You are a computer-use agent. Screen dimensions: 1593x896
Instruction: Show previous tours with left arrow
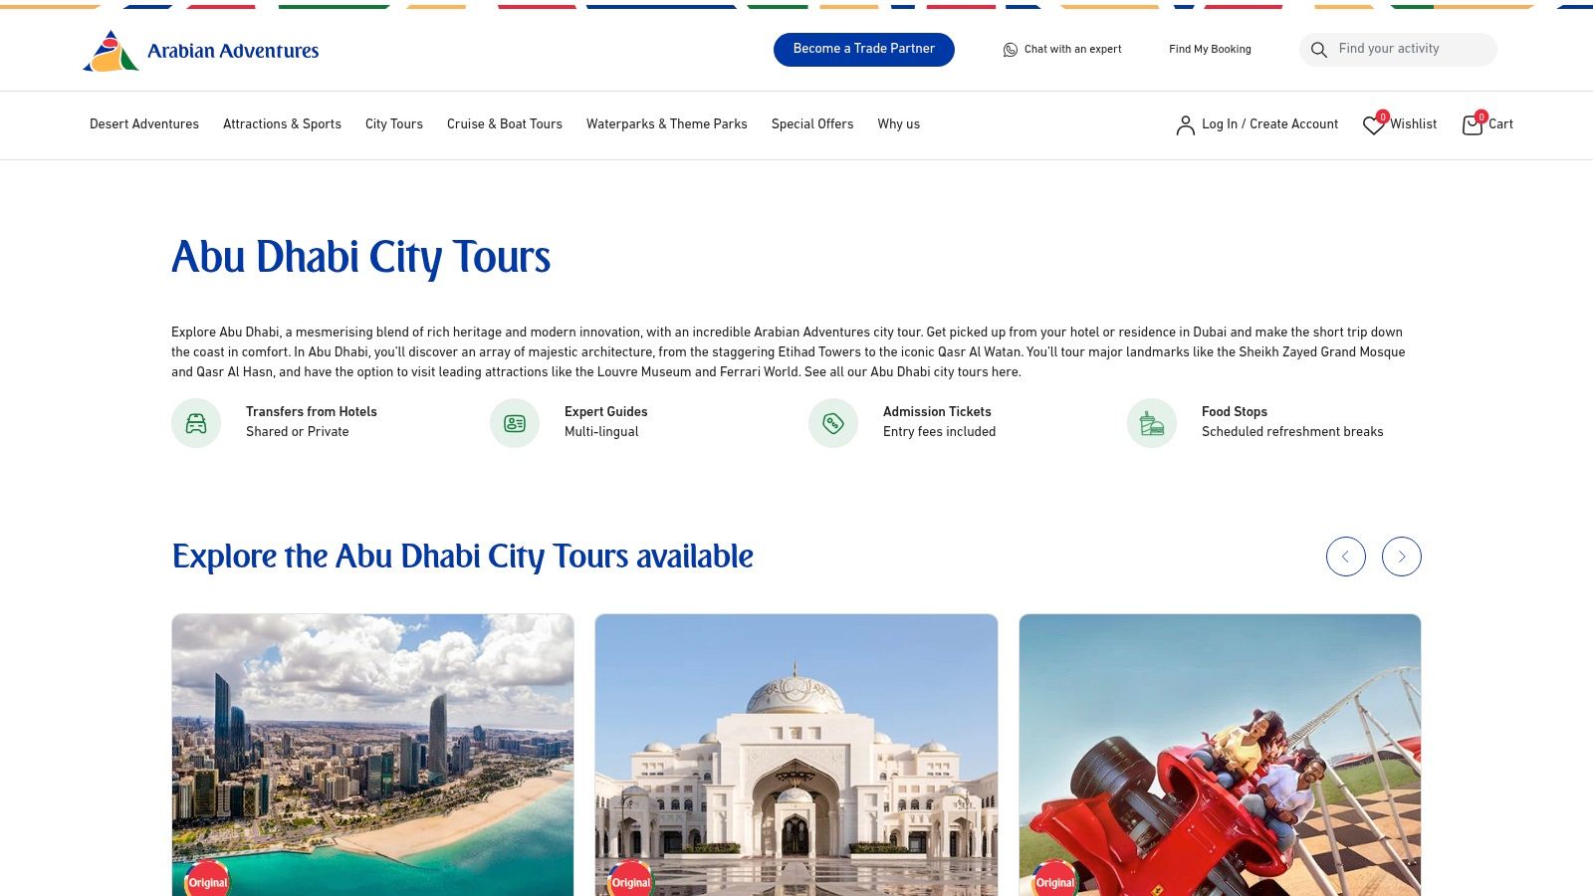[x=1346, y=557]
